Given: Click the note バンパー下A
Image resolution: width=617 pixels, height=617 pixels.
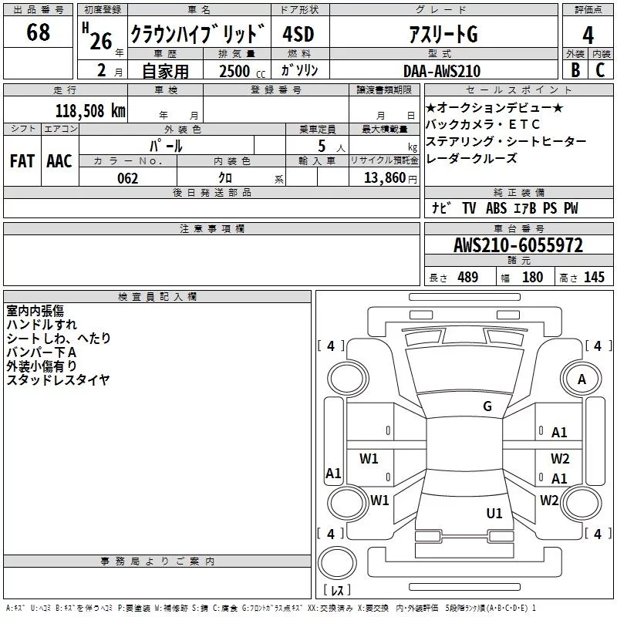Looking at the screenshot, I should [x=42, y=352].
